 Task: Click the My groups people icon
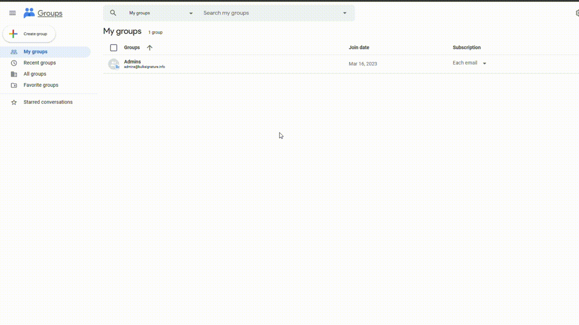14,52
